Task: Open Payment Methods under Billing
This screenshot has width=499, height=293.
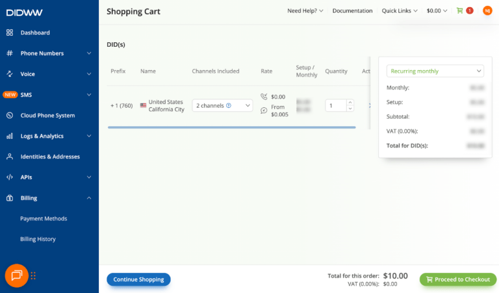Action: coord(44,219)
